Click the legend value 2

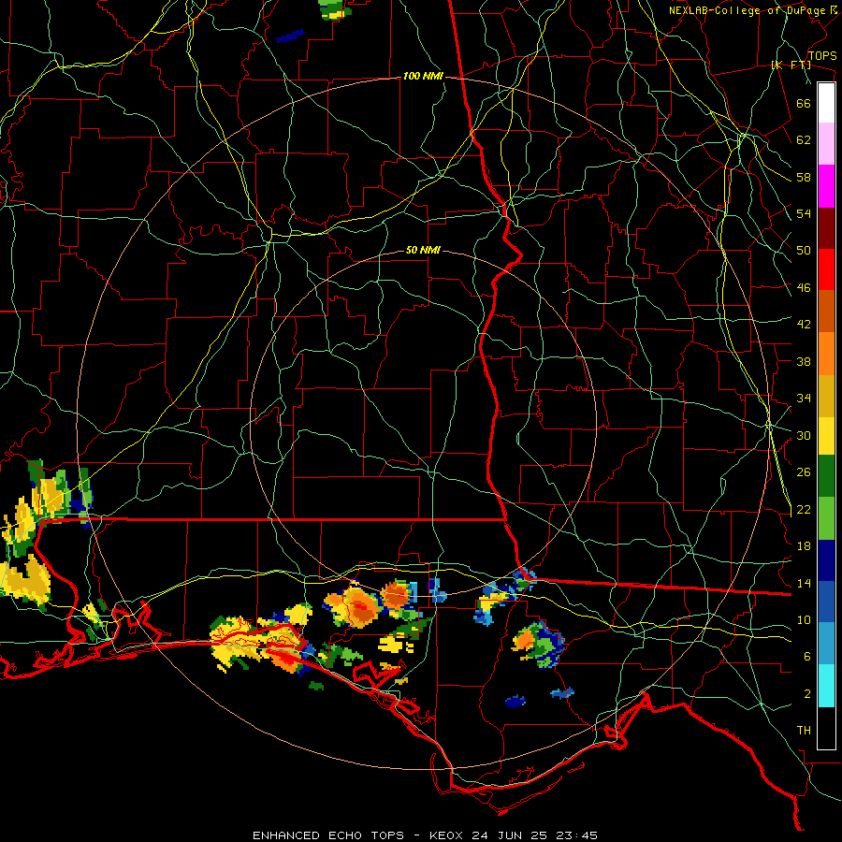(x=807, y=694)
